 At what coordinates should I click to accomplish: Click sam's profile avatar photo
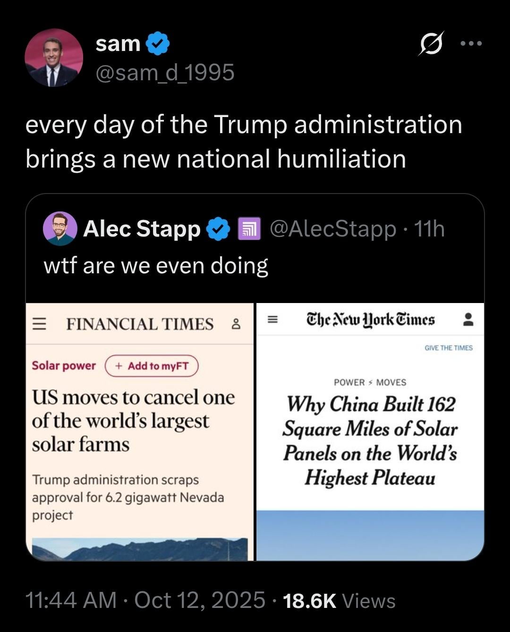pos(54,58)
